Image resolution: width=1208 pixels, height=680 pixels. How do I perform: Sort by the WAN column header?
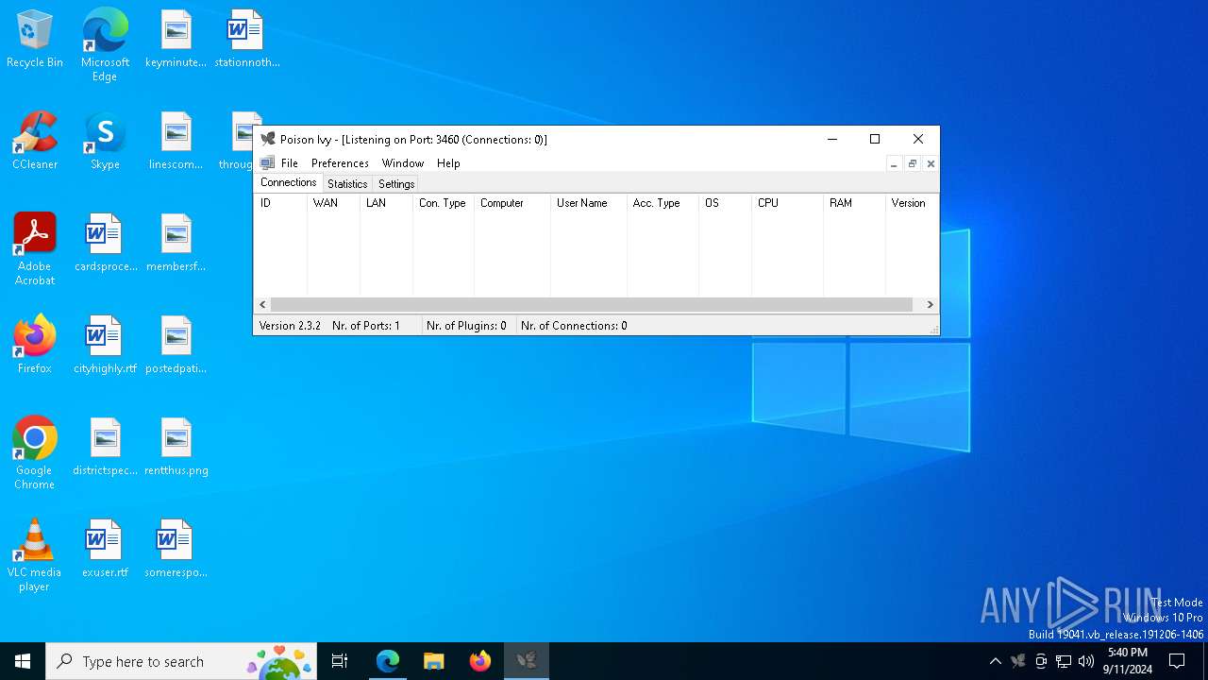click(x=333, y=203)
